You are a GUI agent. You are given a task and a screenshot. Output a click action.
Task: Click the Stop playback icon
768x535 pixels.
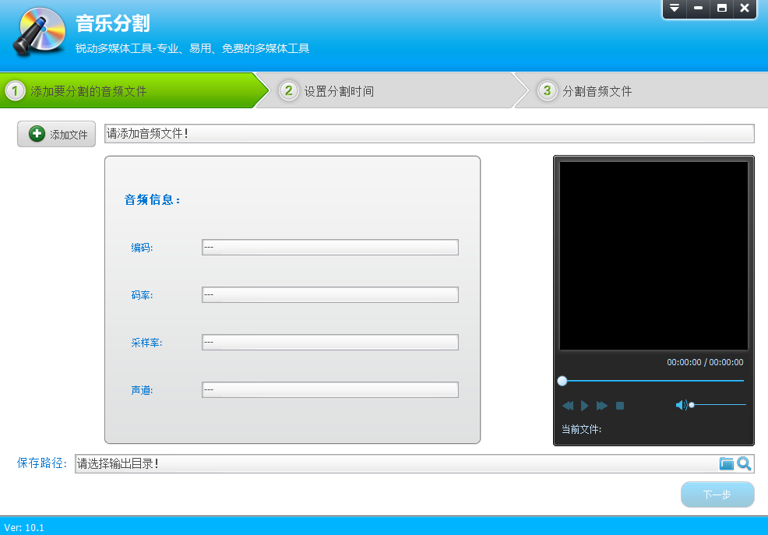pyautogui.click(x=618, y=405)
